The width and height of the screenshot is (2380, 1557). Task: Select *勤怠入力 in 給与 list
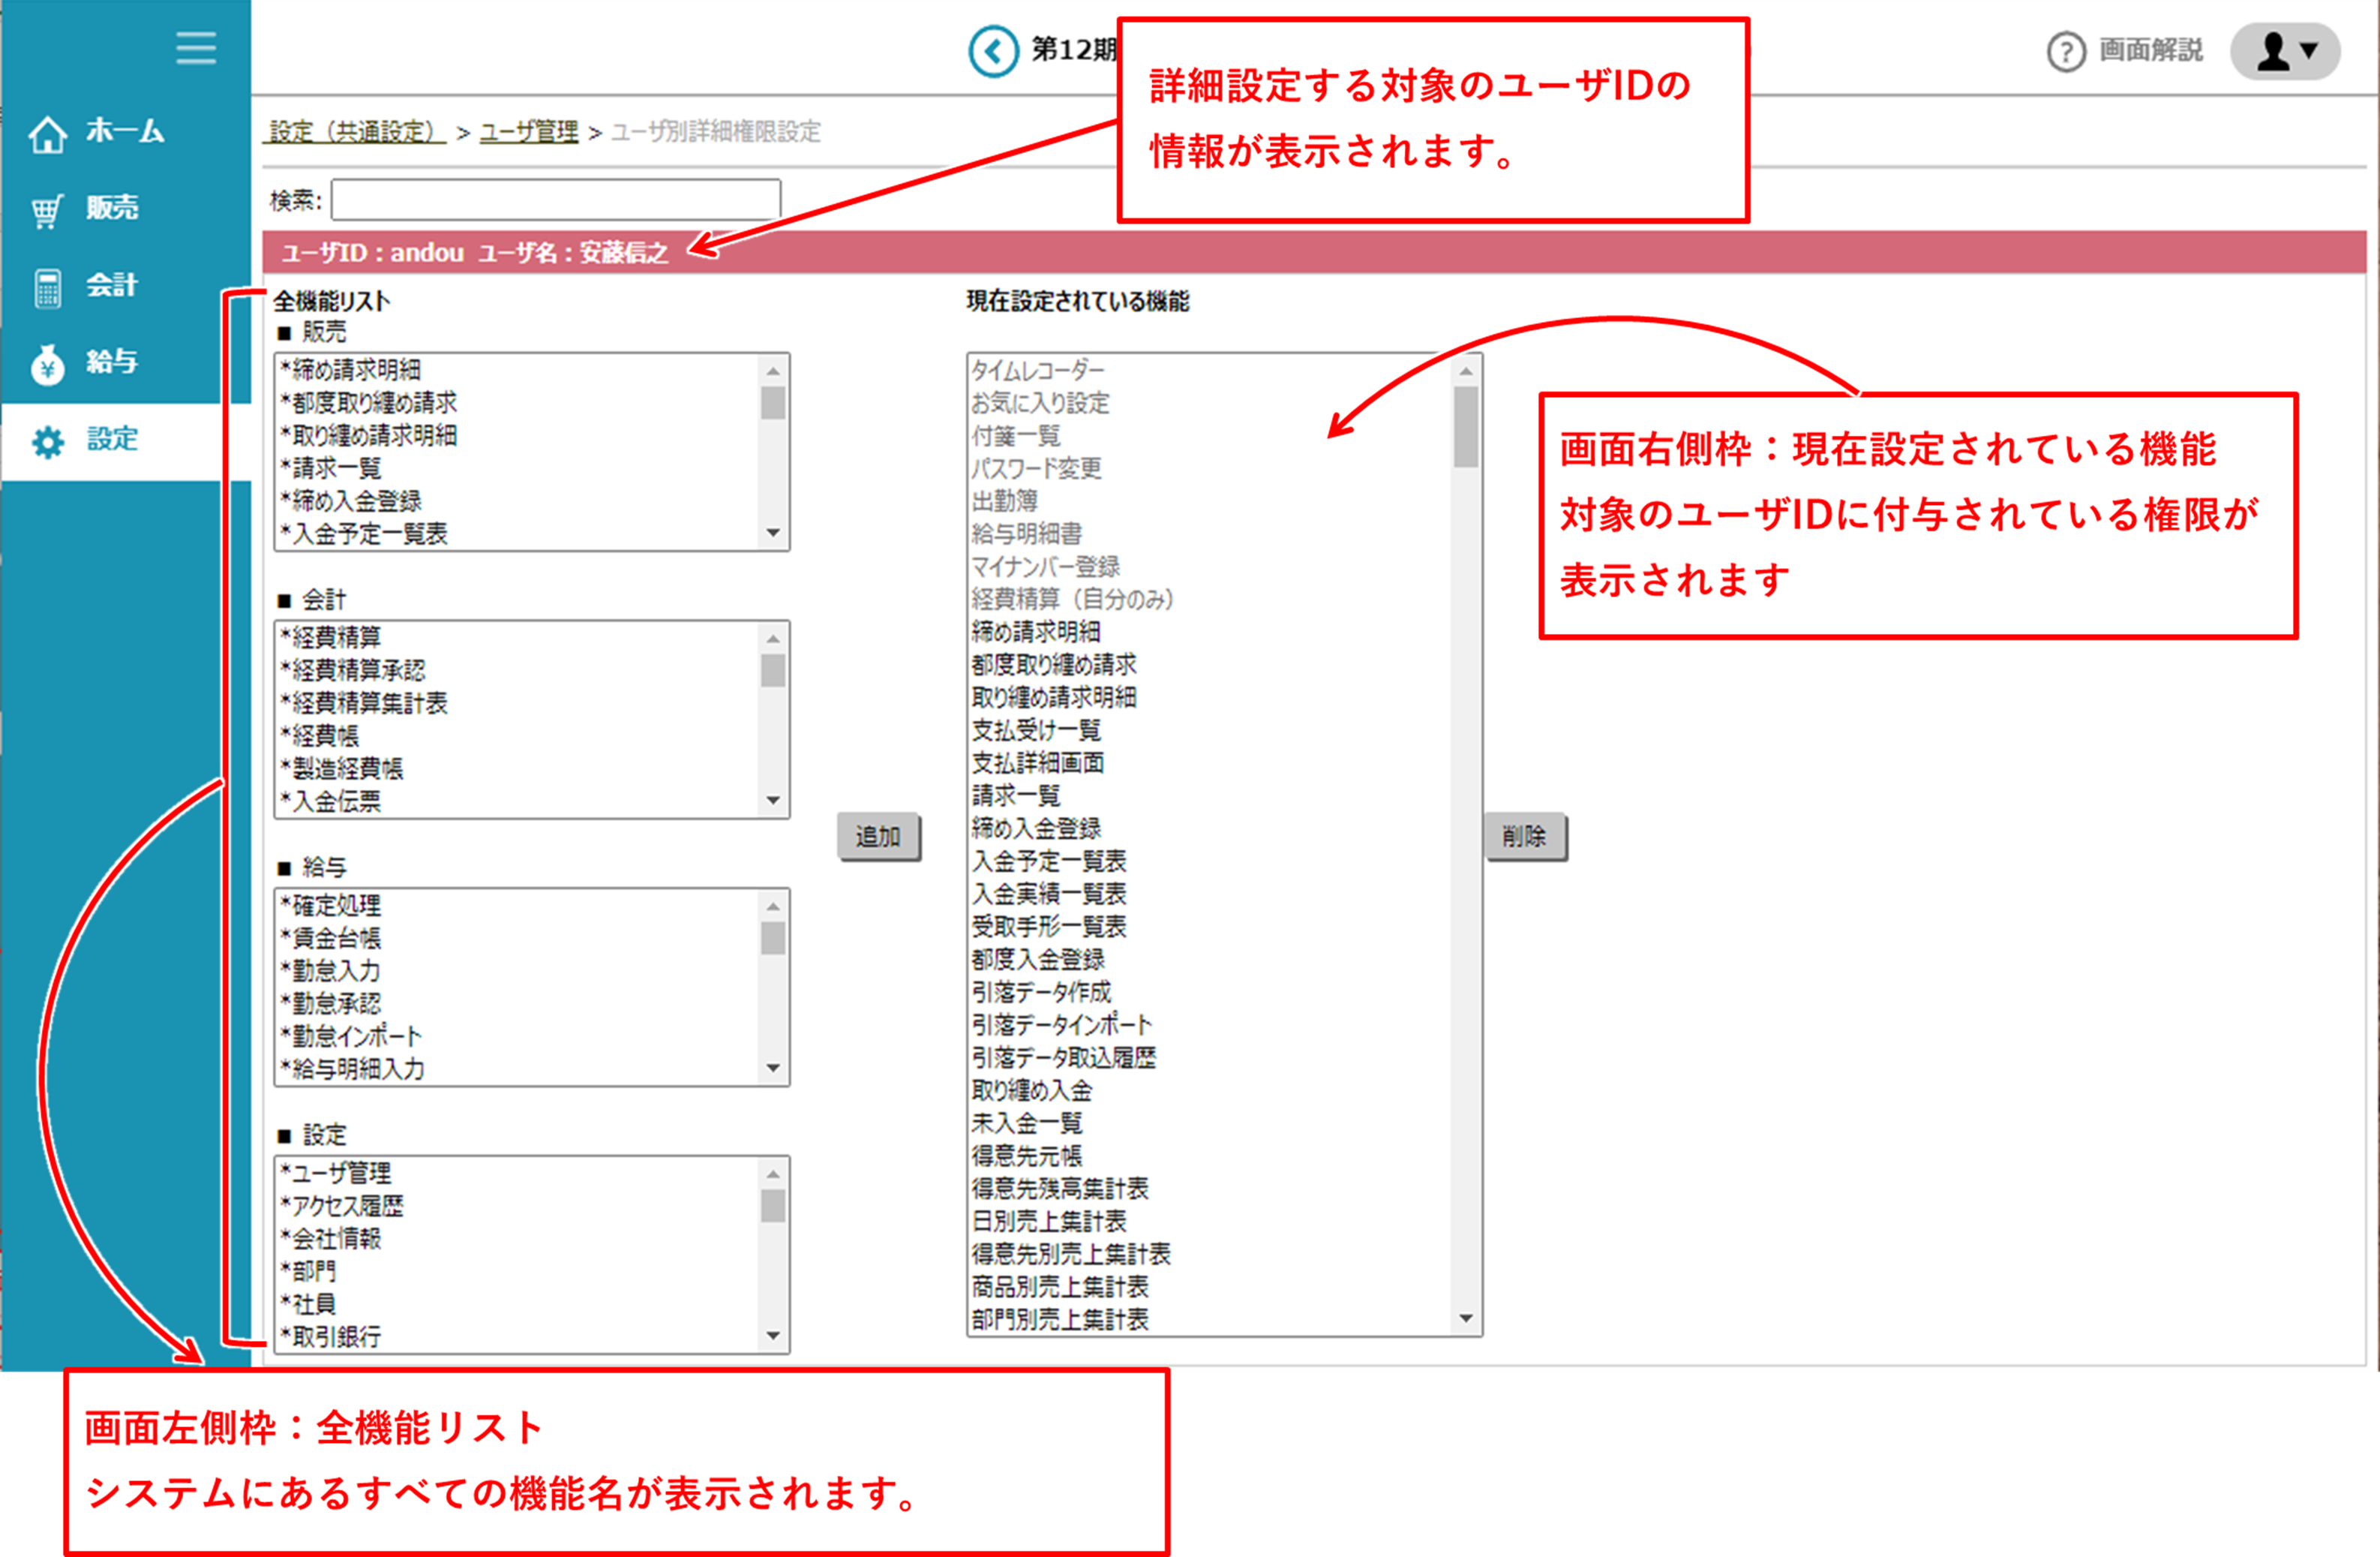[x=517, y=971]
